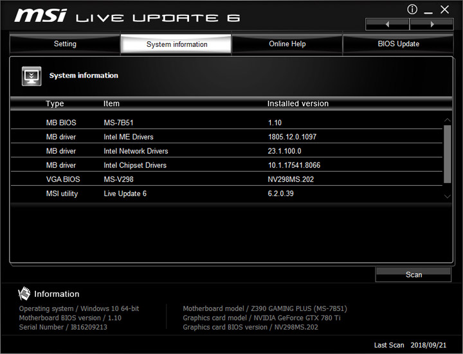Click the System information panel heading
This screenshot has width=463, height=354.
point(84,76)
